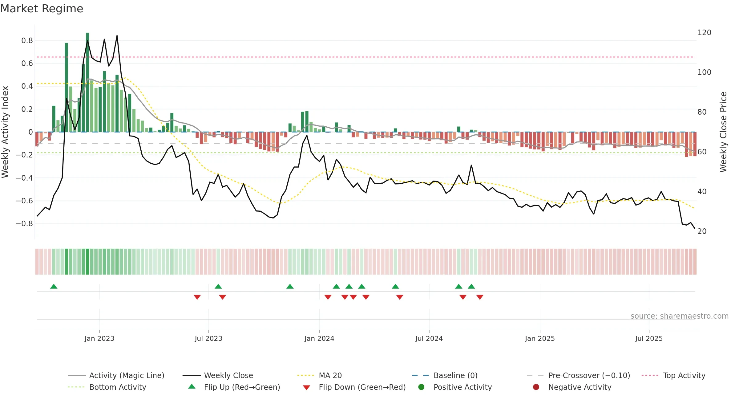
Task: Click the 100 price axis tick label
Action: click(x=704, y=72)
